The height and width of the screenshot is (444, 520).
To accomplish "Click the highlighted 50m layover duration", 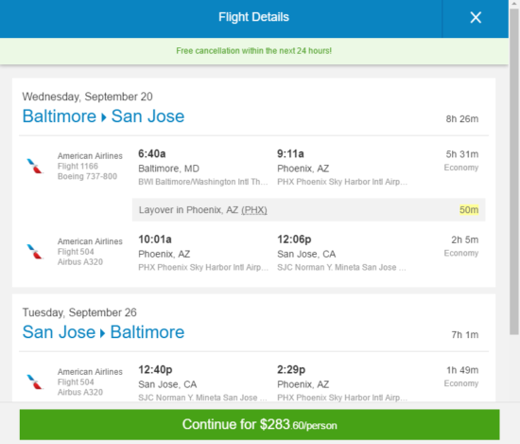I will point(469,210).
